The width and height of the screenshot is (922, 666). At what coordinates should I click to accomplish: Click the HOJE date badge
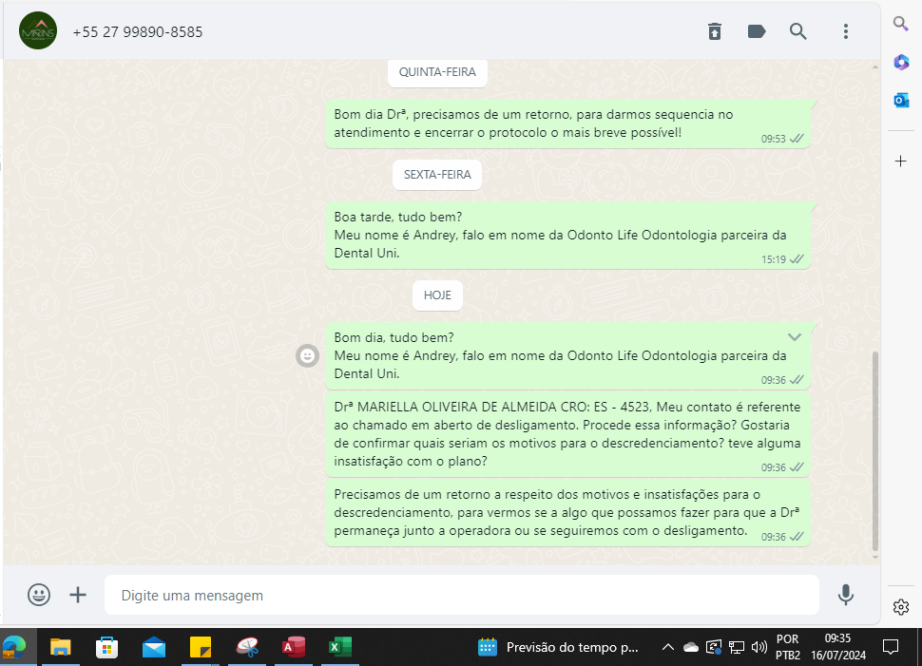pyautogui.click(x=437, y=295)
